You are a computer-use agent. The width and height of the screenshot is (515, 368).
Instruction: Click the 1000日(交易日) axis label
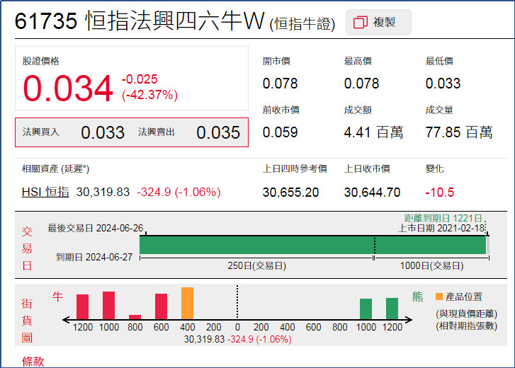431,265
